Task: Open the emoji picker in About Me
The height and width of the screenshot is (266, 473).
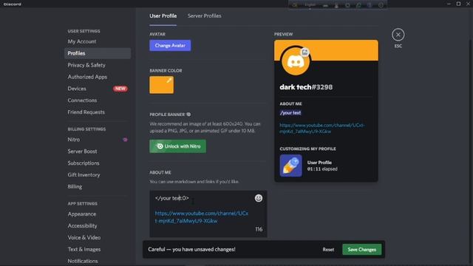Action: click(x=258, y=198)
